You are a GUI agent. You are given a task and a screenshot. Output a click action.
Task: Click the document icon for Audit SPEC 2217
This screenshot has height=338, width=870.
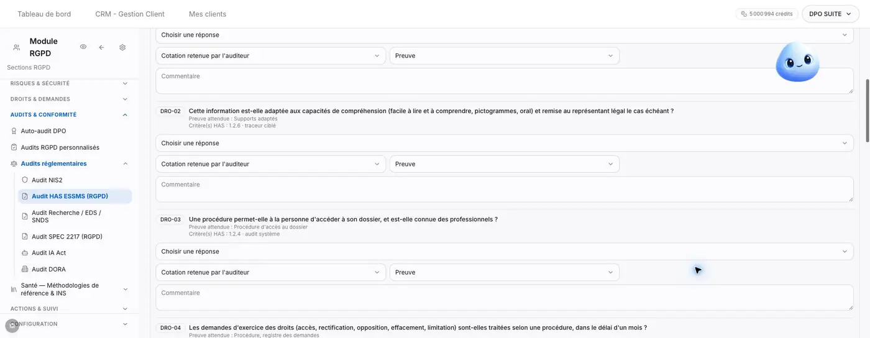coord(25,236)
